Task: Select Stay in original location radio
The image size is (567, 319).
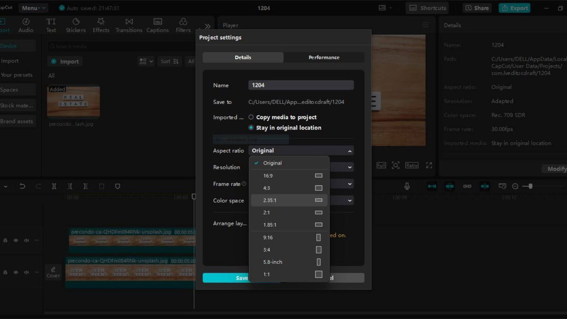Action: tap(251, 128)
